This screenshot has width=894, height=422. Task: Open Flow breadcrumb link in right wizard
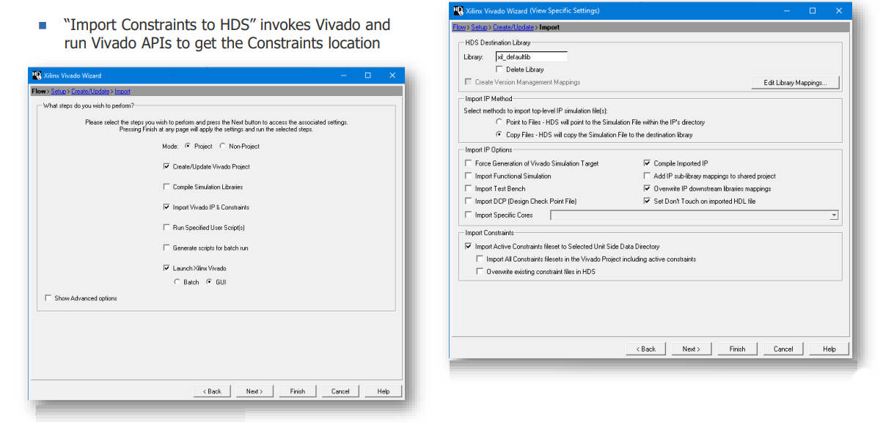click(459, 27)
